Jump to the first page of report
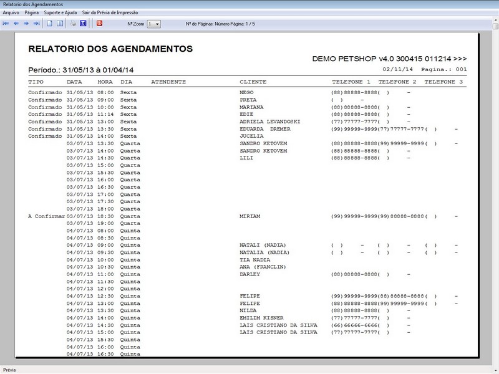The width and height of the screenshot is (499, 374). 6,24
